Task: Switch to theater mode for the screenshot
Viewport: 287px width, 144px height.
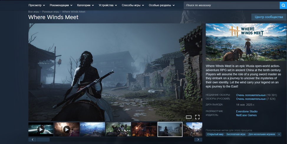Action: [189, 117]
